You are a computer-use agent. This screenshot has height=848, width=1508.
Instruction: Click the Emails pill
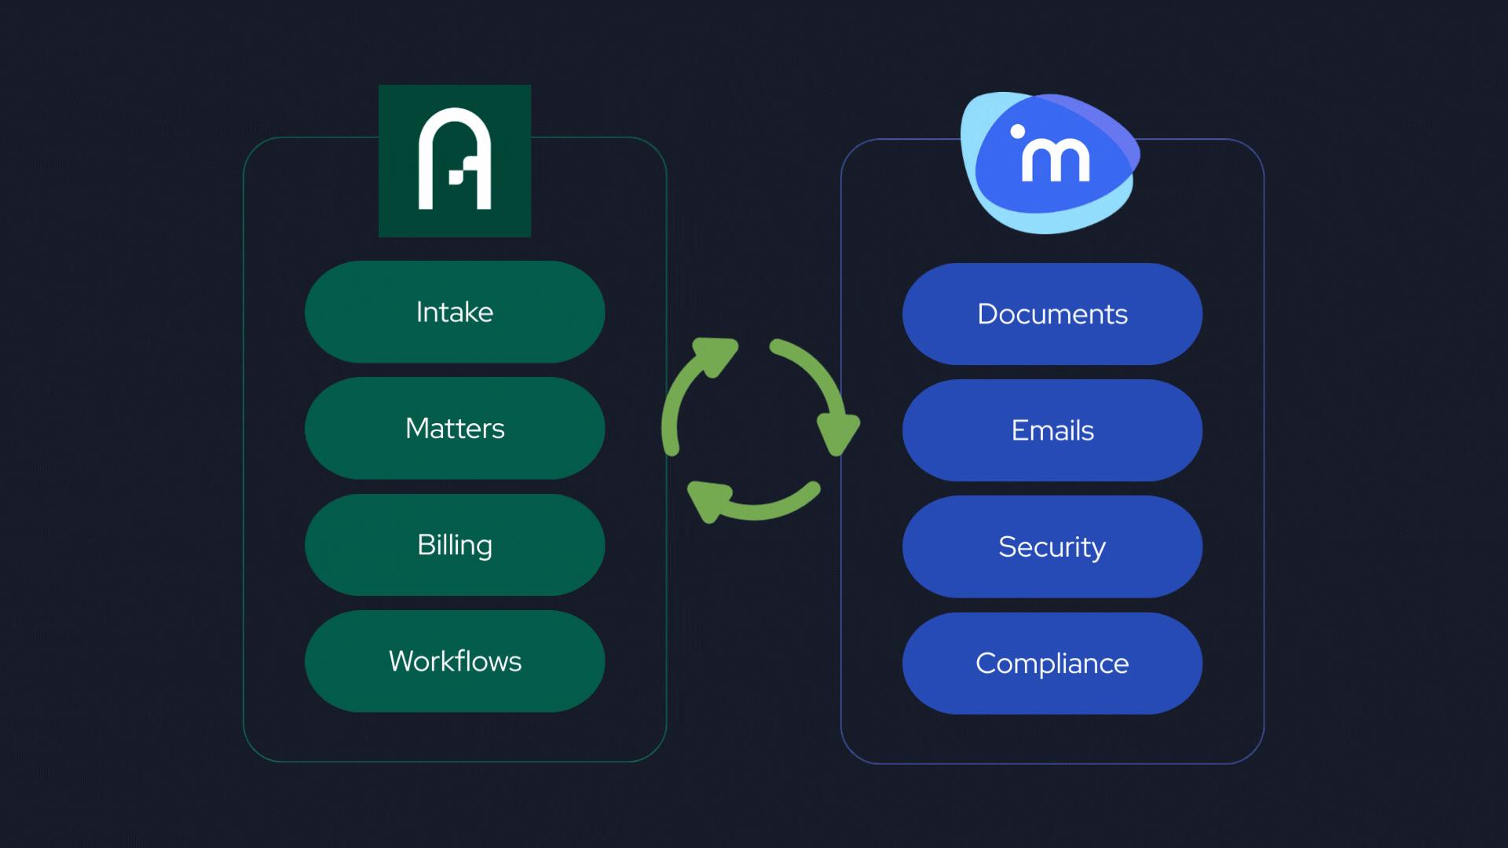pos(1052,430)
